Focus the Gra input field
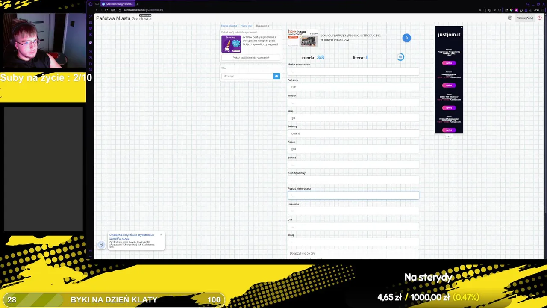 (353, 226)
